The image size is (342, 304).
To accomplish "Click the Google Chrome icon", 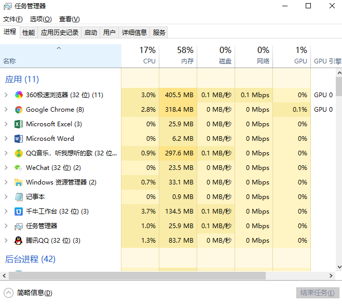I will (x=19, y=110).
